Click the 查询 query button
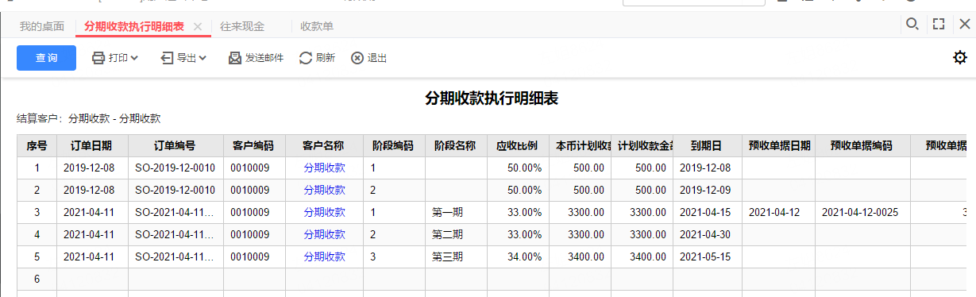This screenshot has height=297, width=976. 47,58
